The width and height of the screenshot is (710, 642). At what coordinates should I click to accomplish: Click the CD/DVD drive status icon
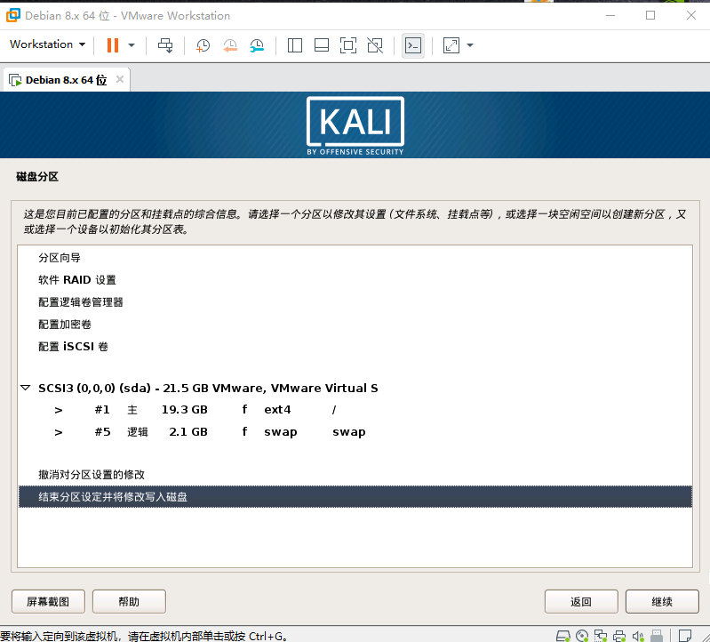tap(582, 636)
